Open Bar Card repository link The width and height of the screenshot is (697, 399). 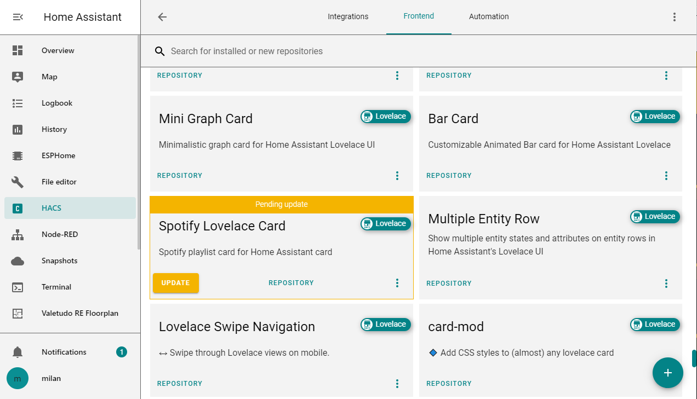(449, 176)
